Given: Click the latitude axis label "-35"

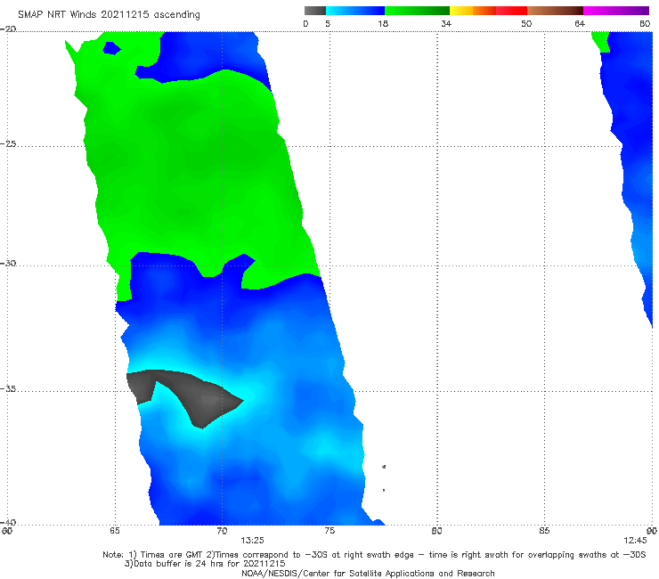Looking at the screenshot, I should pos(8,388).
